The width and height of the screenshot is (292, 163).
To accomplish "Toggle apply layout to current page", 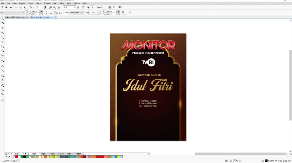I will click(60, 12).
